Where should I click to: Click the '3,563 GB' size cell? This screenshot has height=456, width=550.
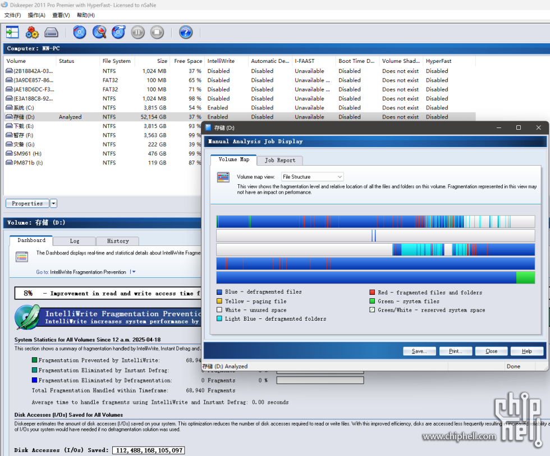click(155, 135)
